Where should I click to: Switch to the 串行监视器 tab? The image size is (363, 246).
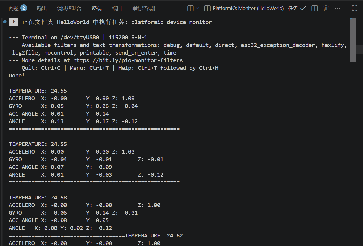(144, 8)
